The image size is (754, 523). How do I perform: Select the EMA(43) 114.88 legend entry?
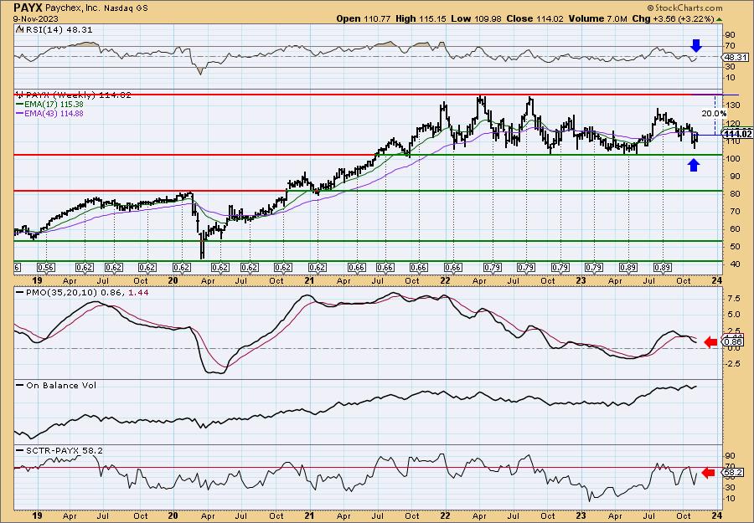click(x=54, y=113)
